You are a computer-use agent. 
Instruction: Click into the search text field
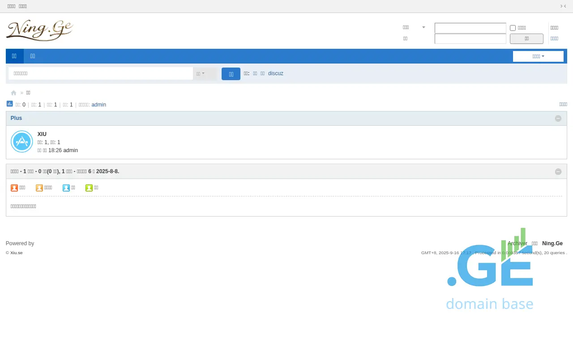pos(101,73)
